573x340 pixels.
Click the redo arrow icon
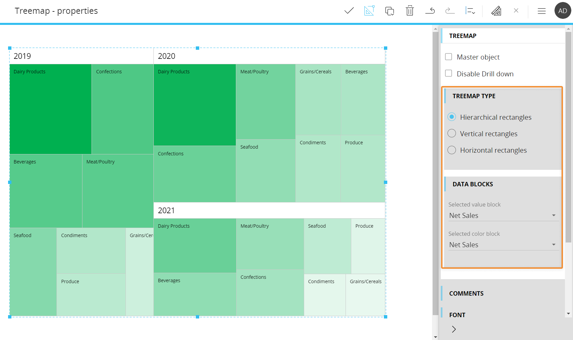[450, 11]
